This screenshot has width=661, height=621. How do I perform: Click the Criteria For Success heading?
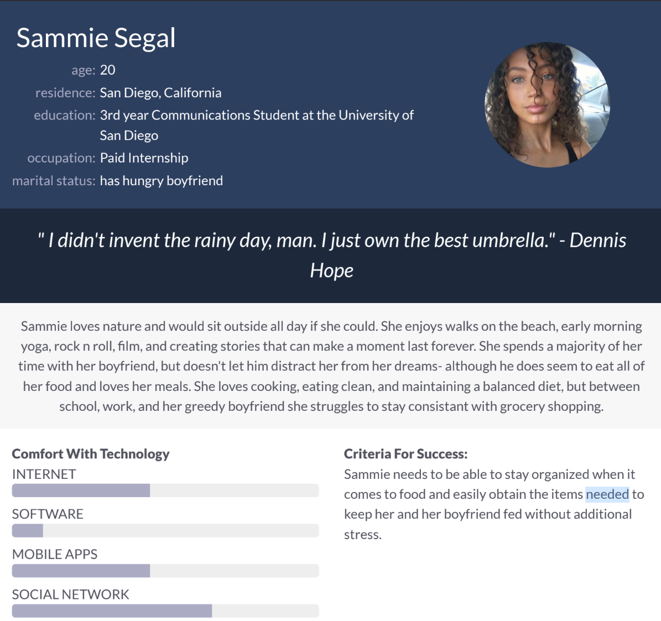[x=405, y=454]
